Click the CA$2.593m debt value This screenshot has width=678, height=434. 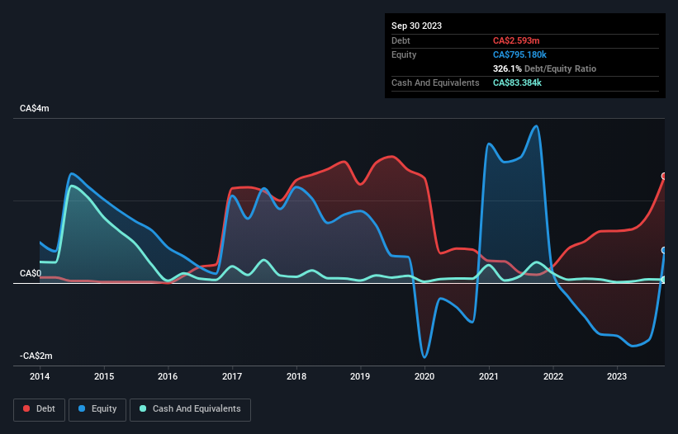(516, 40)
